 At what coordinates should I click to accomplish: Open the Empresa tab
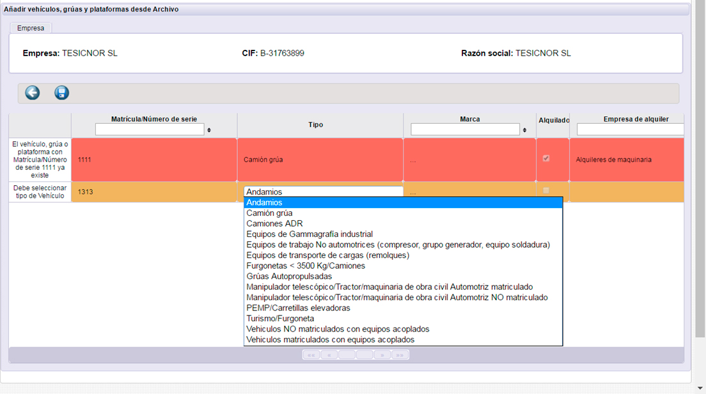(31, 28)
